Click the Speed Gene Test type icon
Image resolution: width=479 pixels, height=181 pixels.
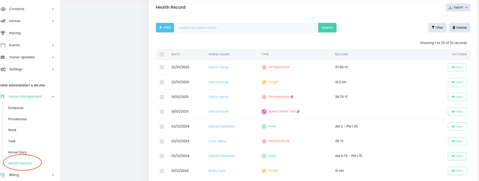tap(264, 112)
